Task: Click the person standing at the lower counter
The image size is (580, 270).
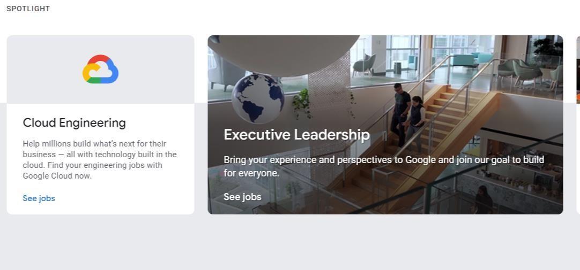Action: pyautogui.click(x=483, y=199)
